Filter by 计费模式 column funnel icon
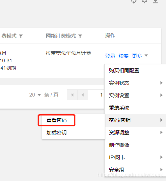The height and width of the screenshot is (181, 166). coord(21,36)
